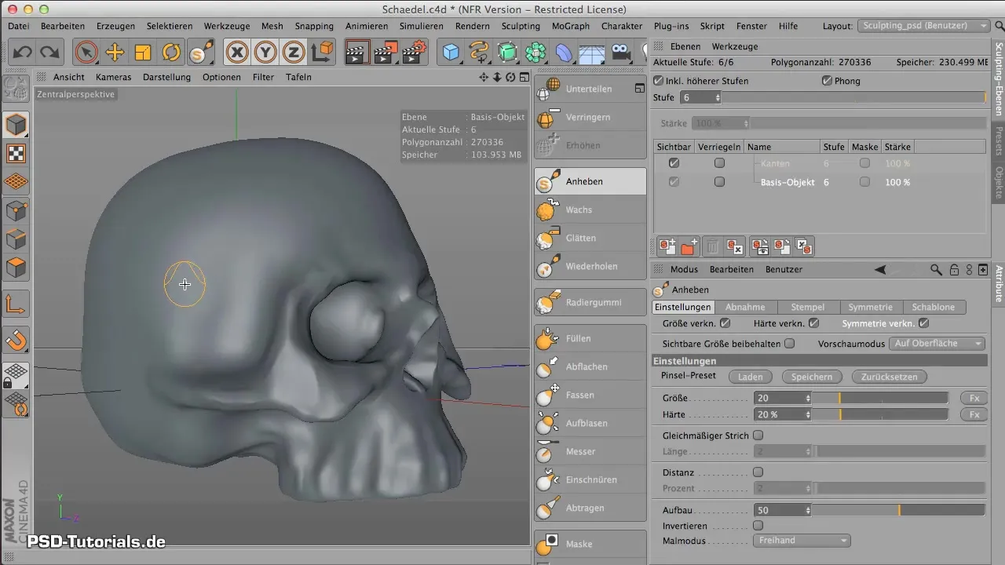The image size is (1005, 565).
Task: Select the Abtragen brush
Action: tap(590, 508)
